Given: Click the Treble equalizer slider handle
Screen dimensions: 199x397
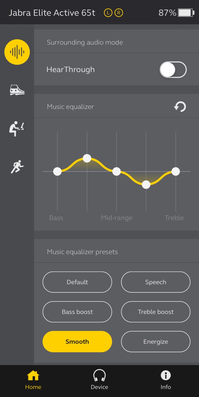Looking at the screenshot, I should [175, 171].
